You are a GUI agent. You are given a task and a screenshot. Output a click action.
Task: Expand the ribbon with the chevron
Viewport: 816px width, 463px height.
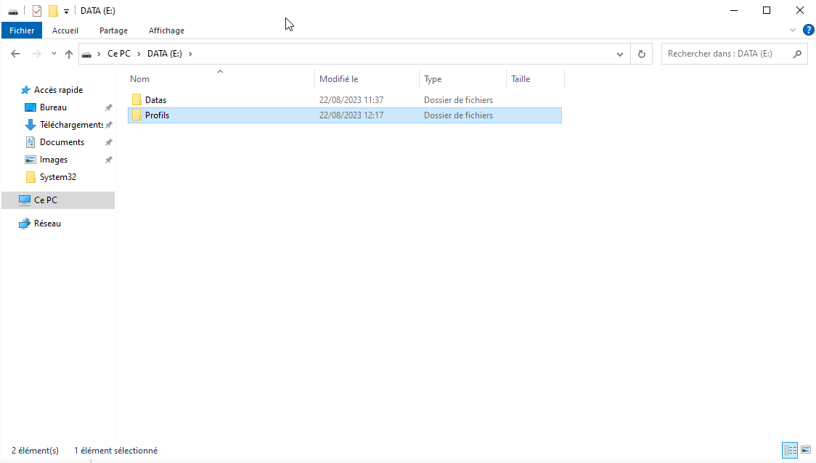792,30
